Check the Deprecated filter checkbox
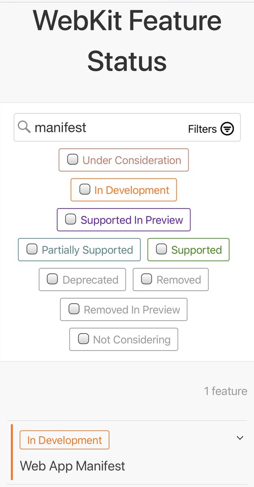The width and height of the screenshot is (254, 487). coord(52,279)
